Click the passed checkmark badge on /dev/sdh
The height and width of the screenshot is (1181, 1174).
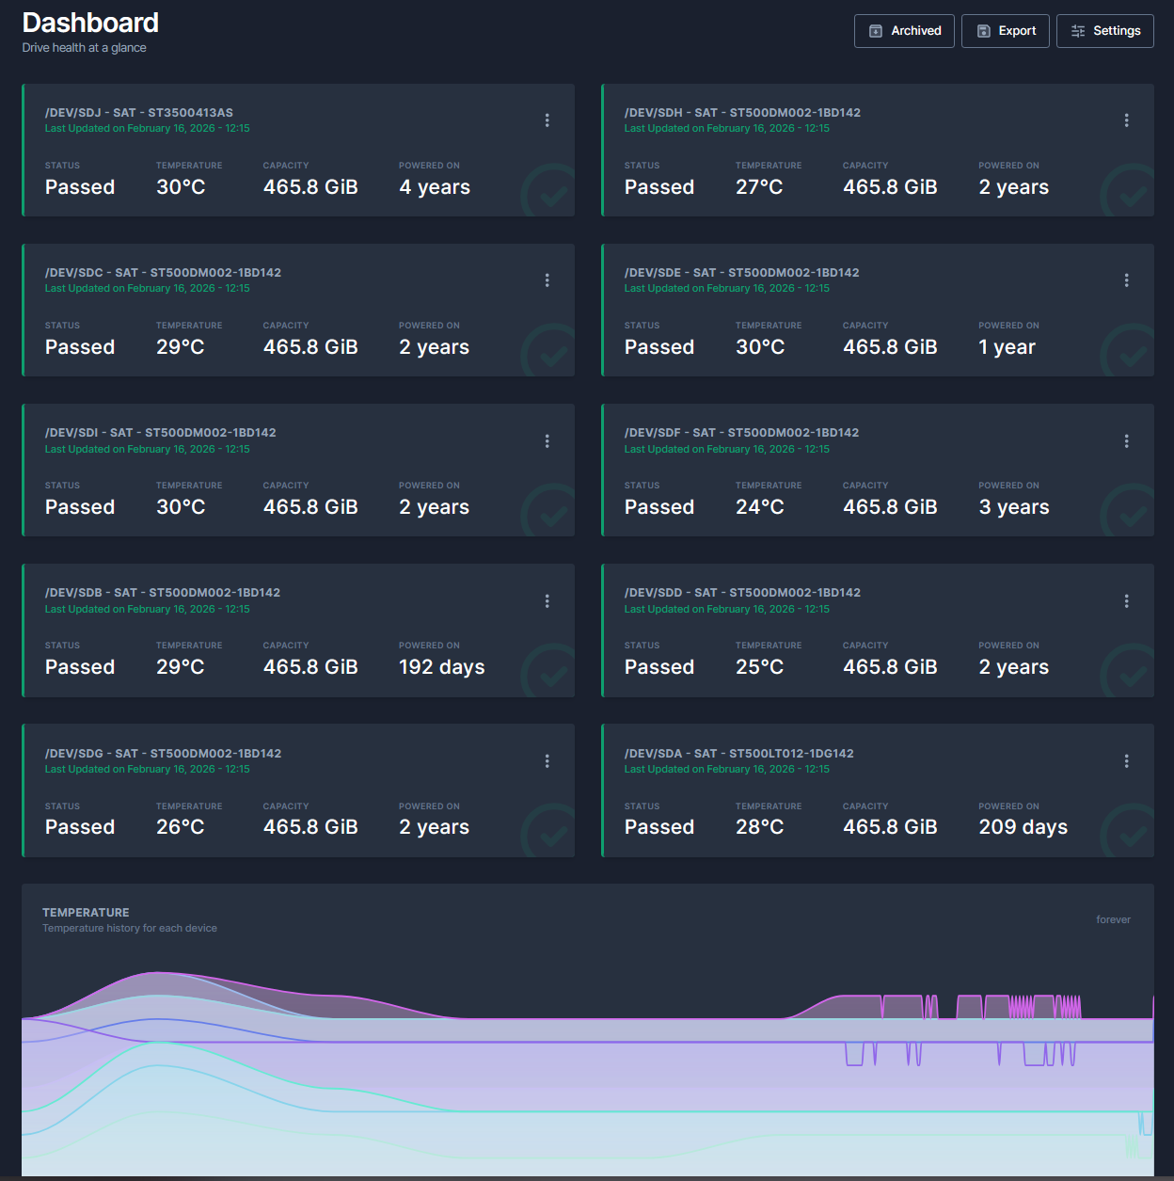click(x=1127, y=193)
